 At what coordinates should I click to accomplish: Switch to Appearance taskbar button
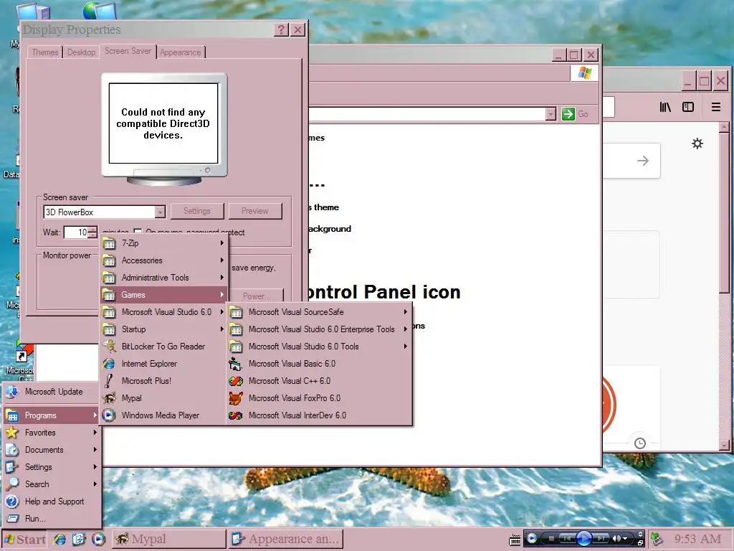point(285,540)
